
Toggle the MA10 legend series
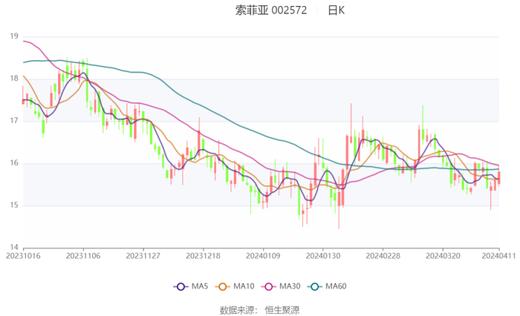[x=235, y=286]
